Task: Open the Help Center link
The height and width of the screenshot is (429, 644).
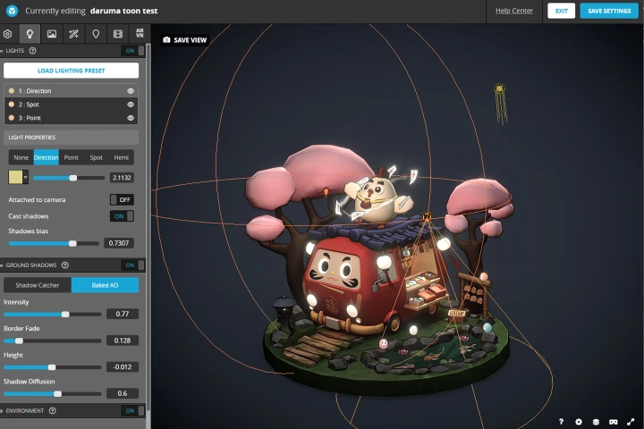Action: coord(514,11)
